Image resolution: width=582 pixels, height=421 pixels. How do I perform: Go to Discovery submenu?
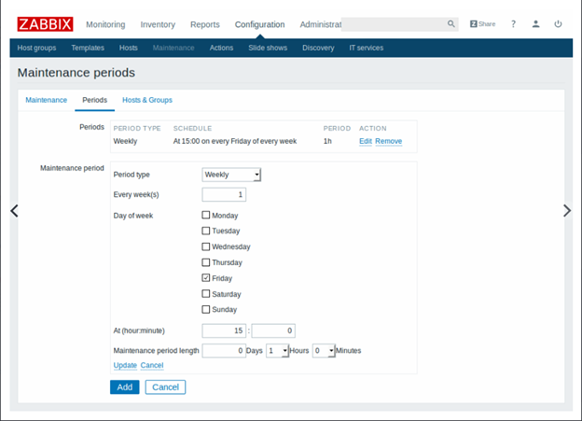point(318,48)
